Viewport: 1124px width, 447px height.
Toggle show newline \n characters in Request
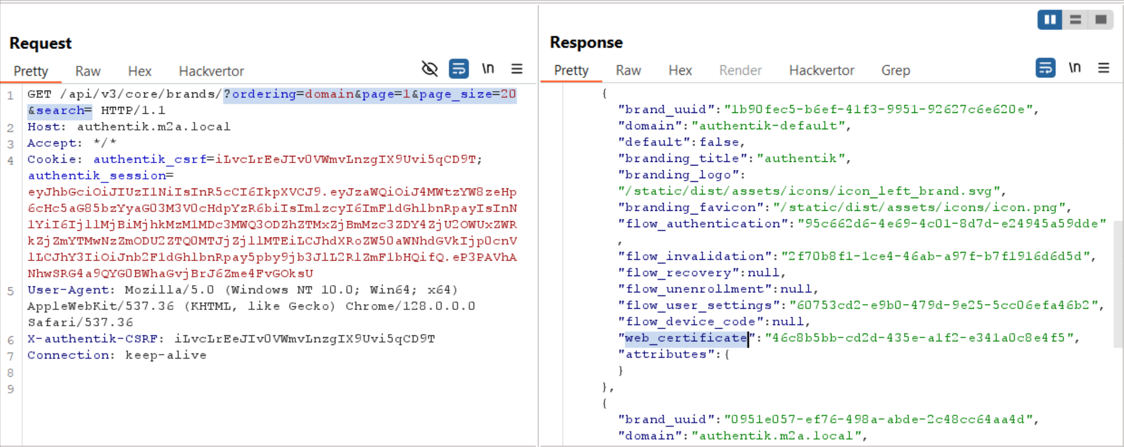click(488, 69)
